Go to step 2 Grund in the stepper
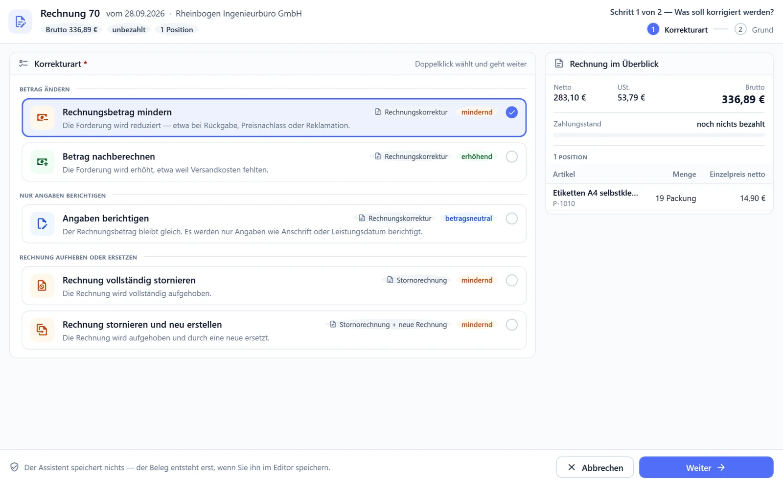783x484 pixels. 754,30
